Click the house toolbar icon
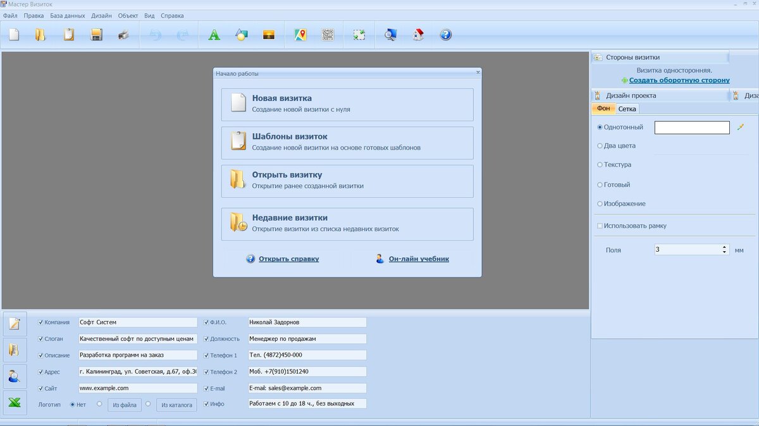The image size is (759, 426). click(418, 35)
